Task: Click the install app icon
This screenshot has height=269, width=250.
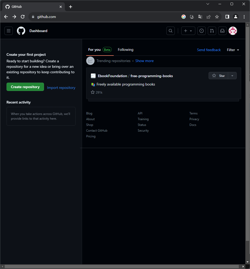Action: click(x=192, y=17)
